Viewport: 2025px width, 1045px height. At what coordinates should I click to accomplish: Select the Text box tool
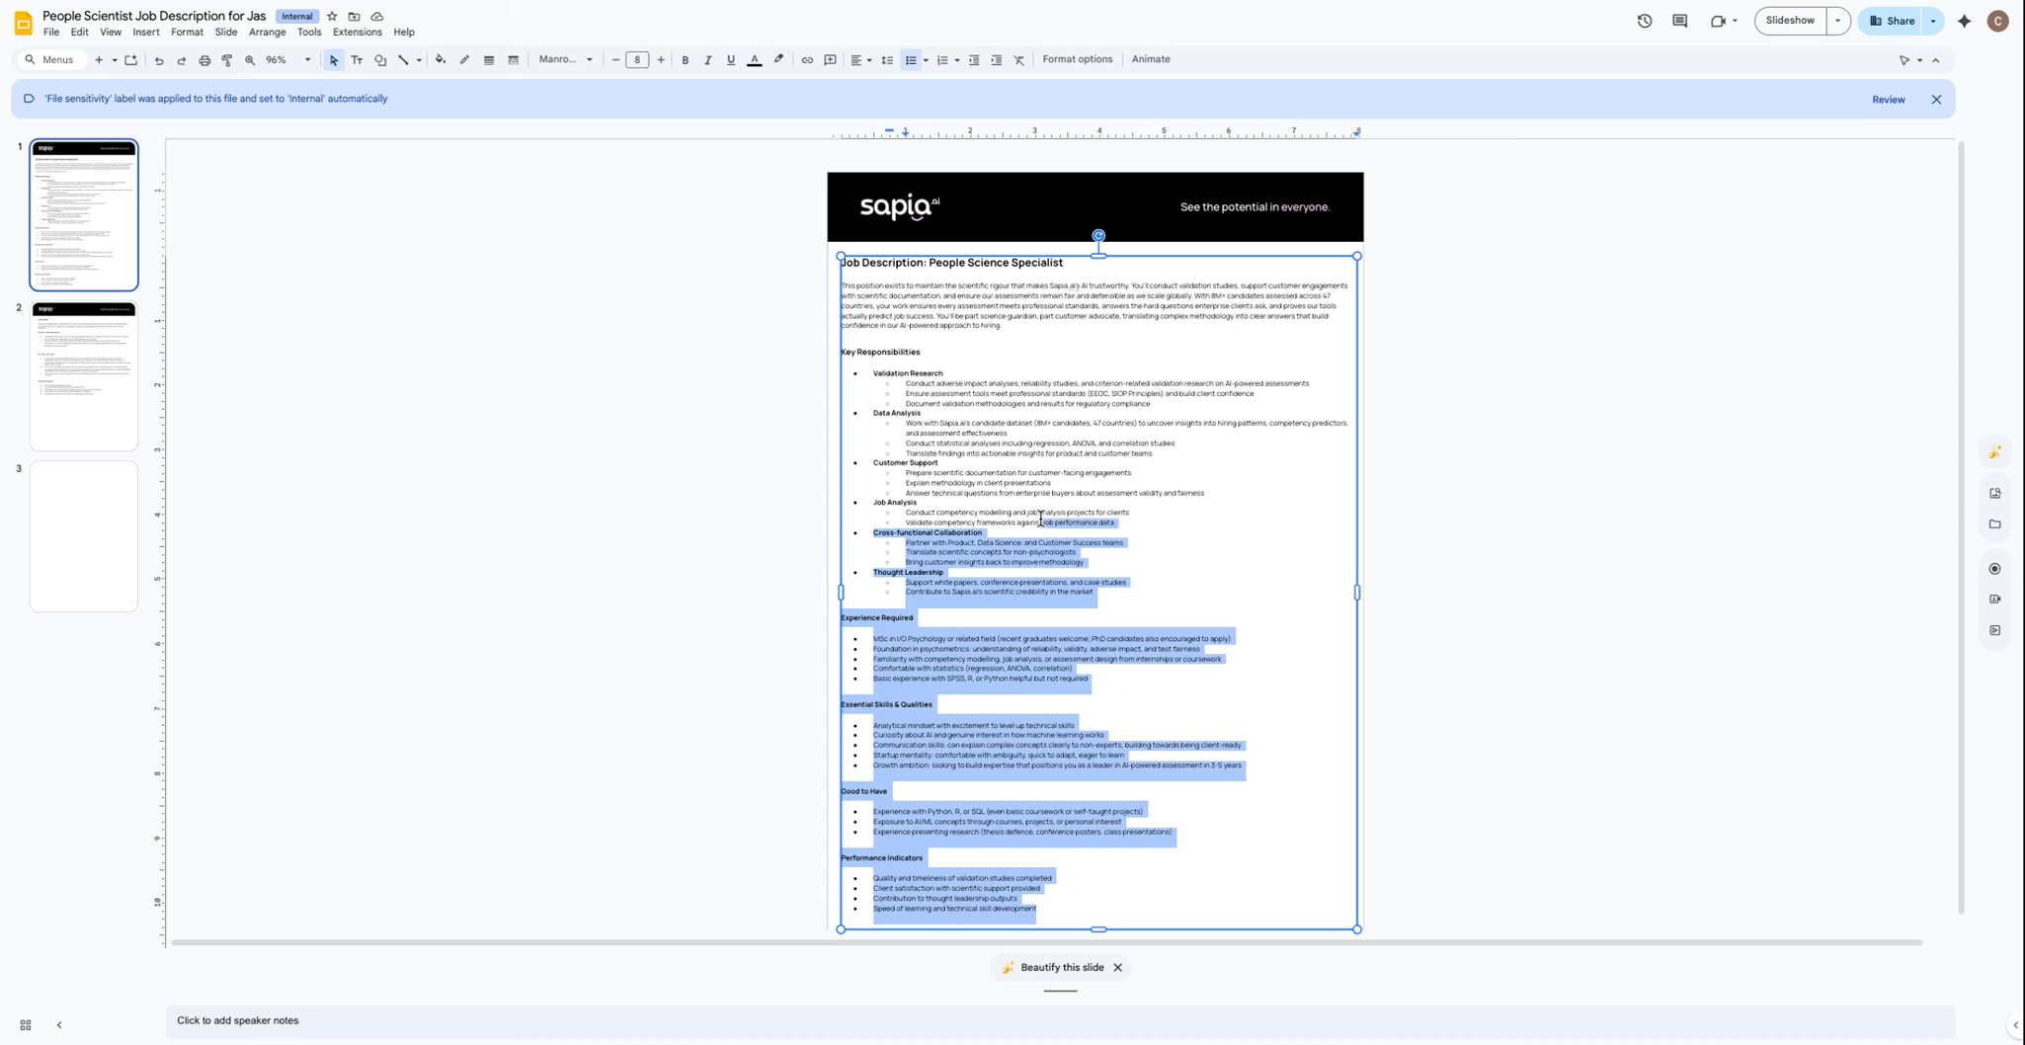tap(357, 60)
